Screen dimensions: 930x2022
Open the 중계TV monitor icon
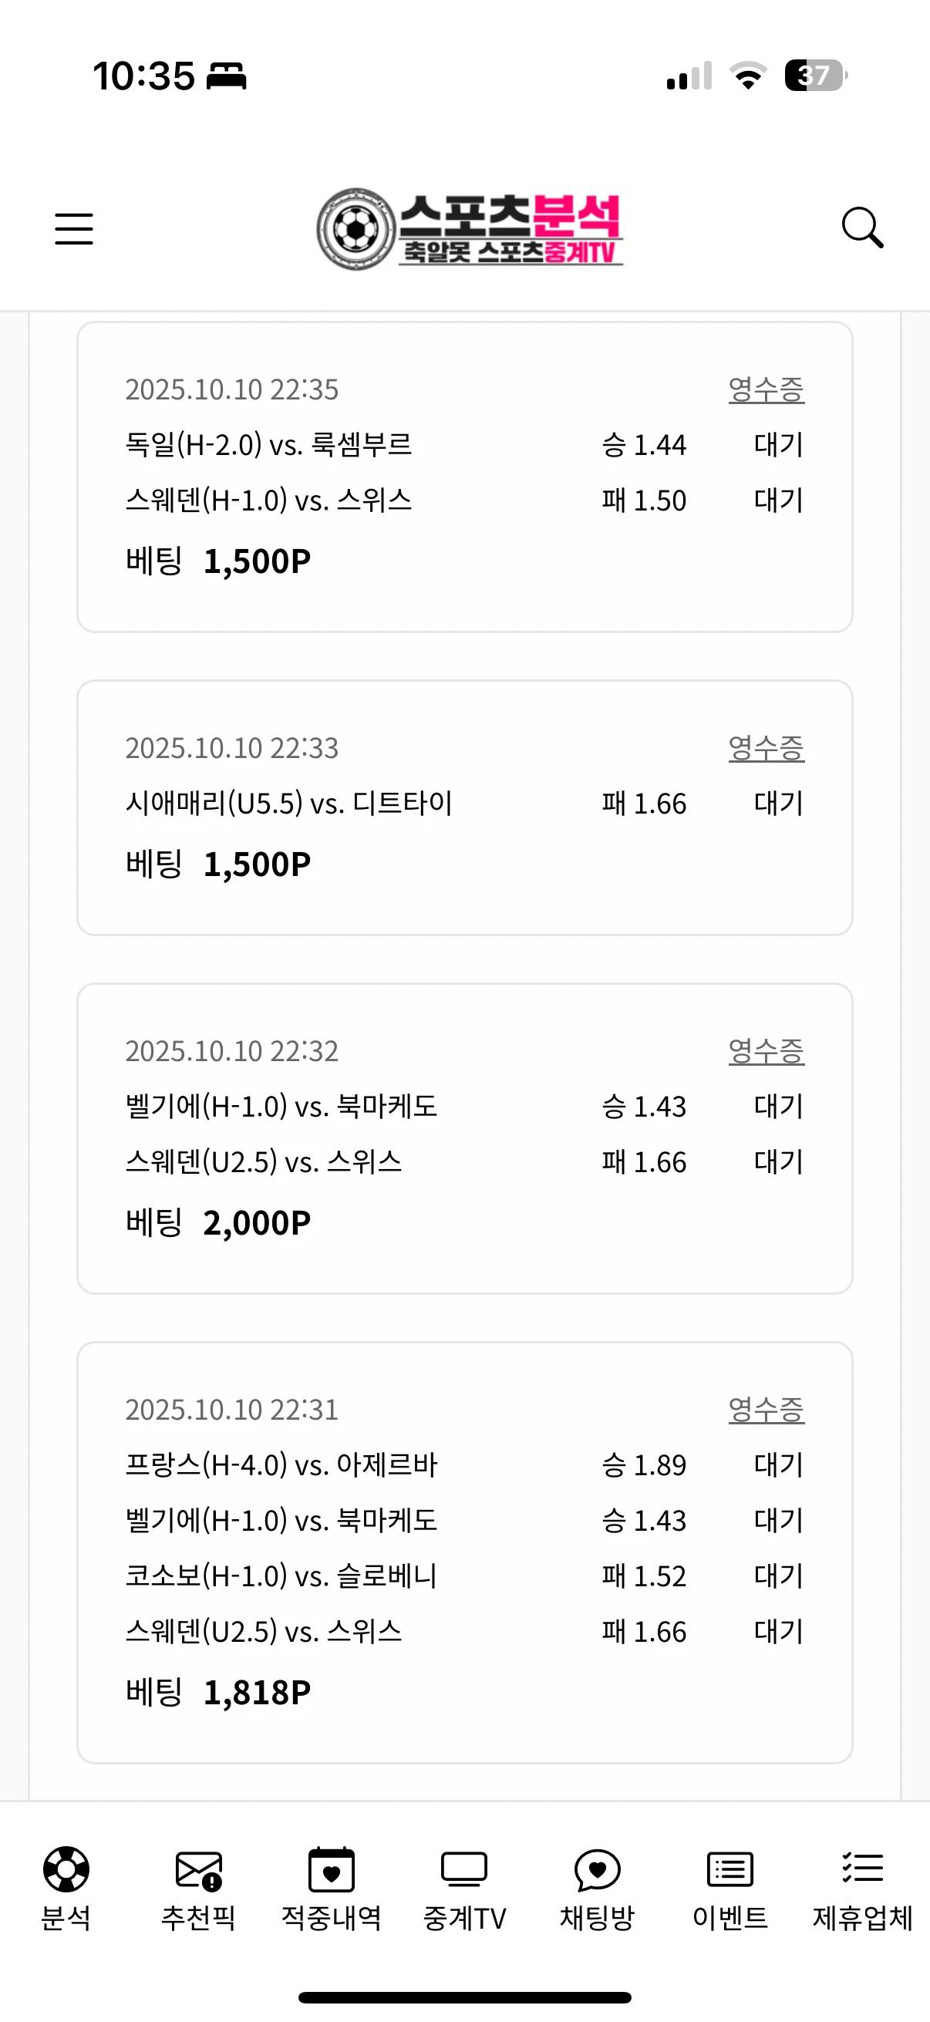click(463, 1870)
